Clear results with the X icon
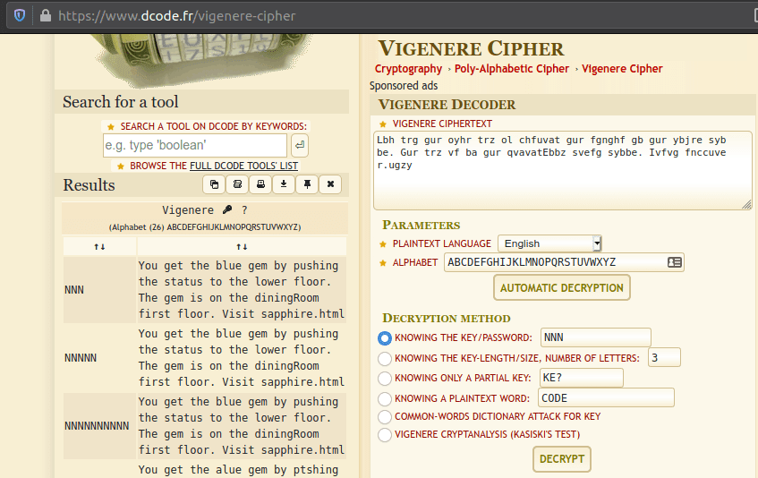This screenshot has width=758, height=478. click(x=330, y=184)
